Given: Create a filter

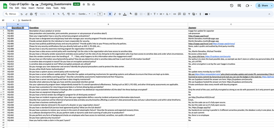Looking at the screenshot, I should click(x=189, y=14).
